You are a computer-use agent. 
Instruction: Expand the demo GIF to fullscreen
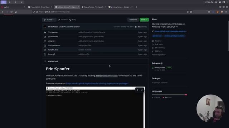[x=142, y=90]
